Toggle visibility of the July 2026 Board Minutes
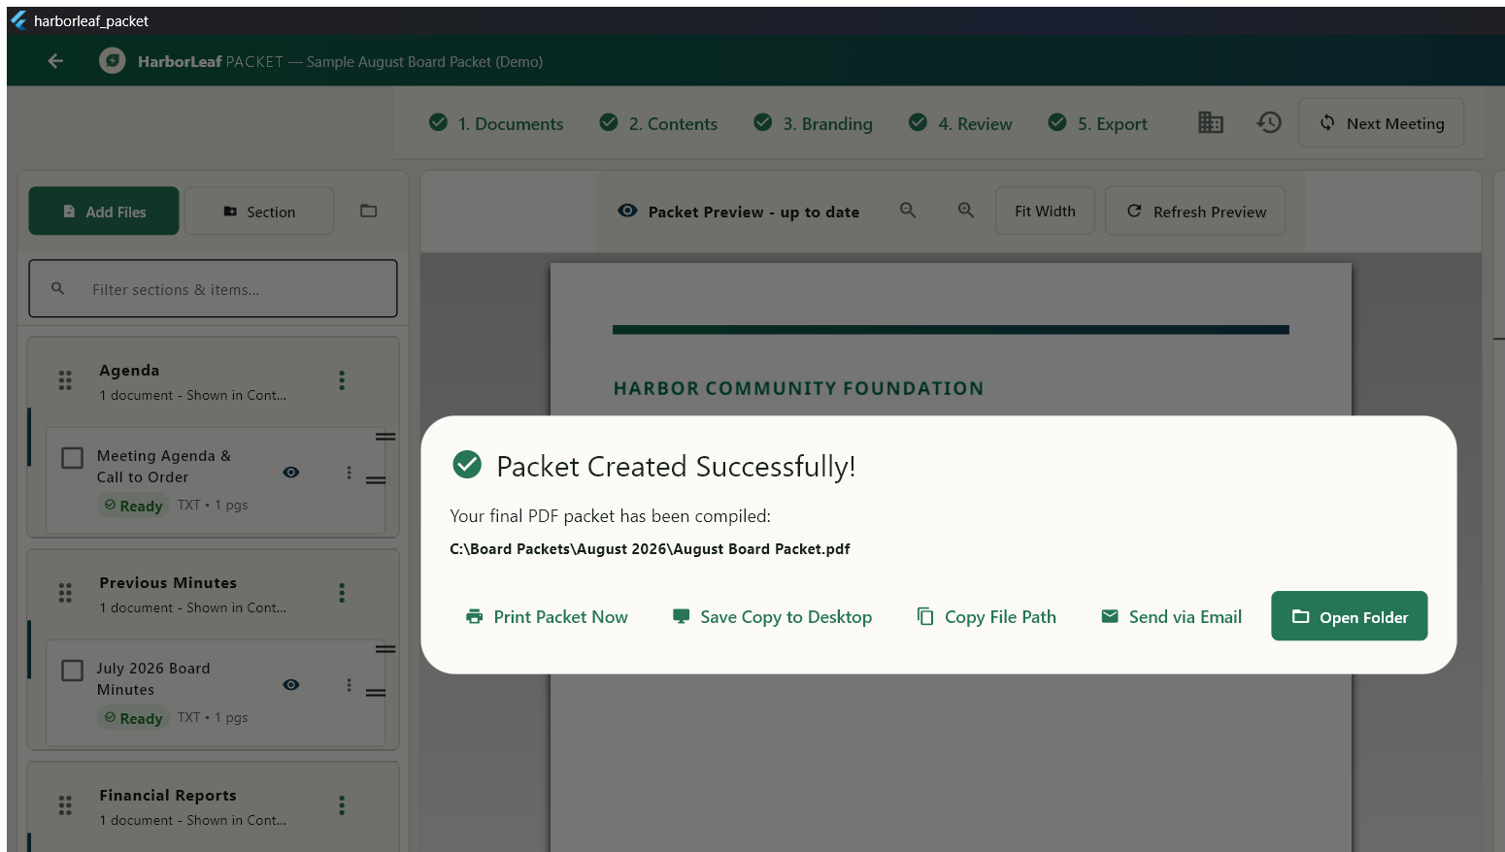Image resolution: width=1505 pixels, height=852 pixels. click(x=291, y=685)
